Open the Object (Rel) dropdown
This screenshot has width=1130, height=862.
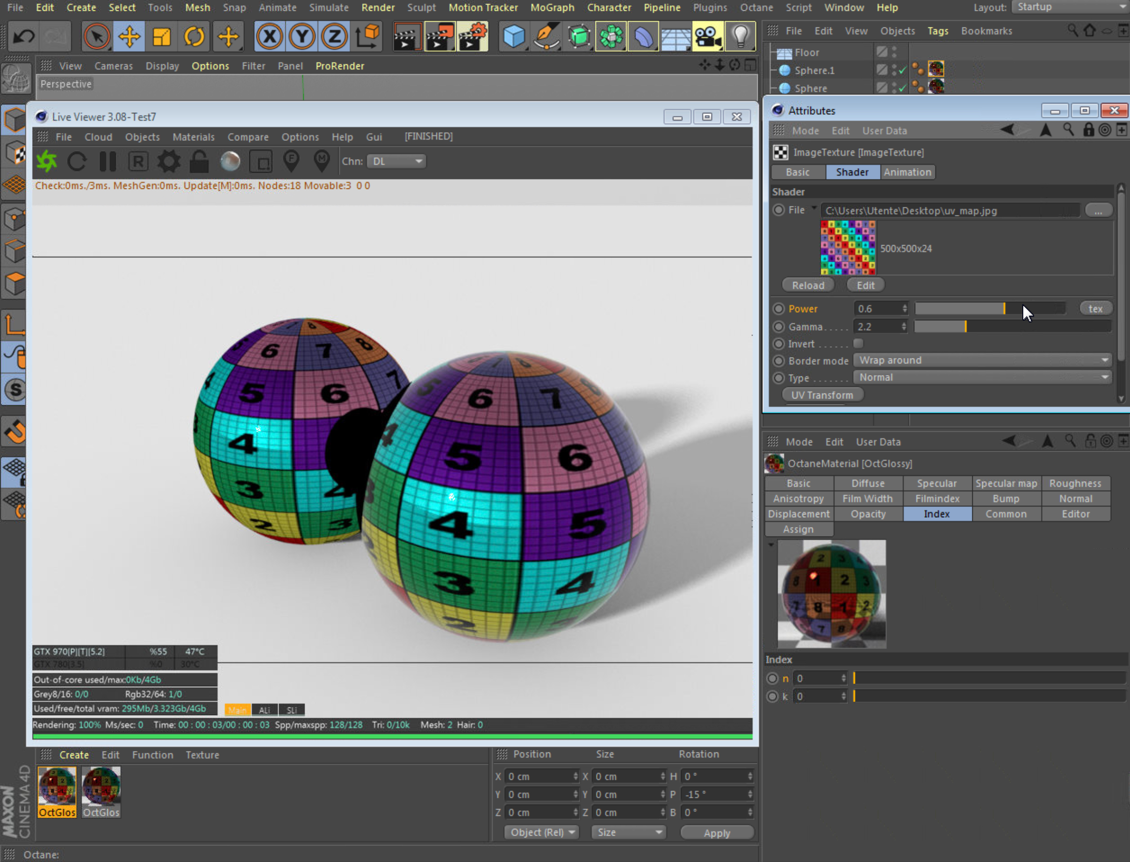pyautogui.click(x=542, y=832)
